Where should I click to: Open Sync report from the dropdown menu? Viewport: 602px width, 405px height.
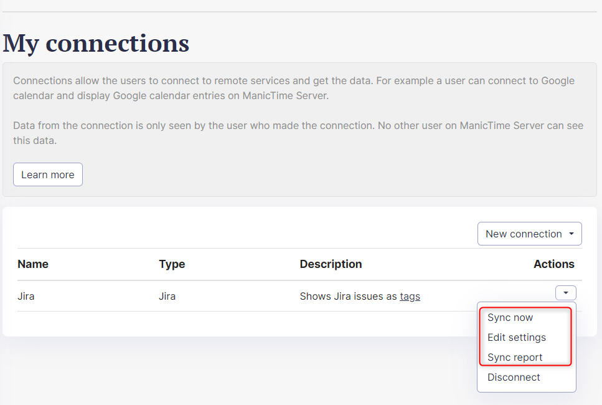pyautogui.click(x=515, y=358)
